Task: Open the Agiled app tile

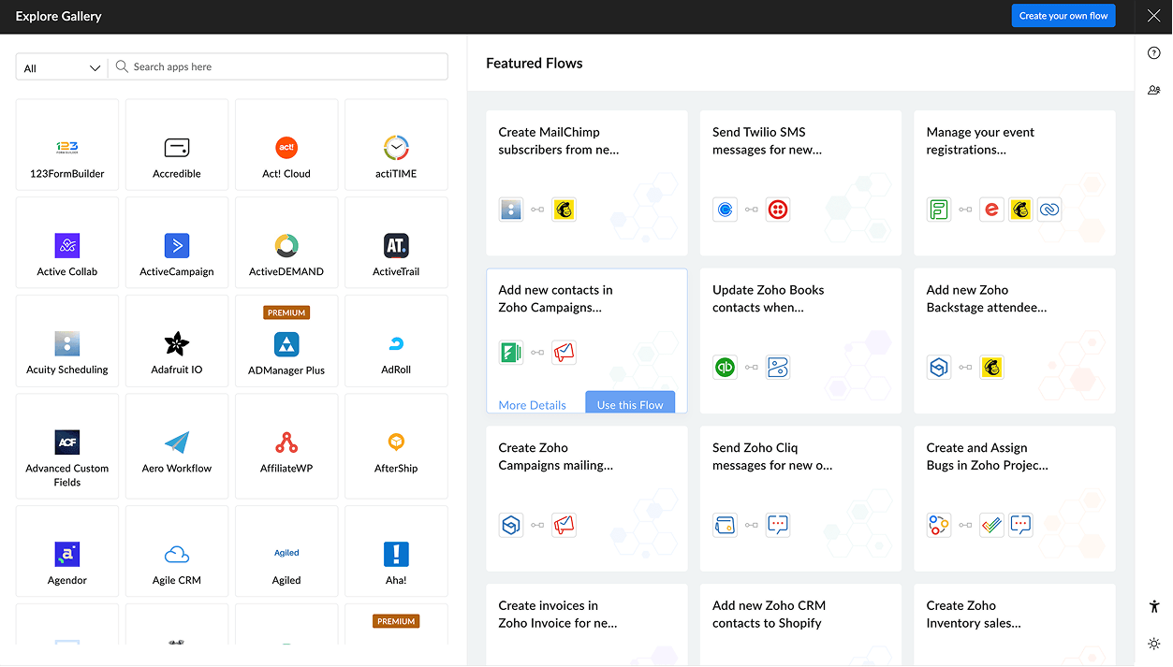Action: coord(286,552)
